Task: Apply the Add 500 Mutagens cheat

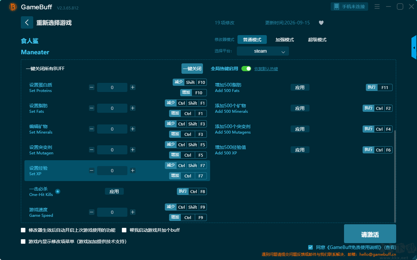Action: (x=300, y=129)
